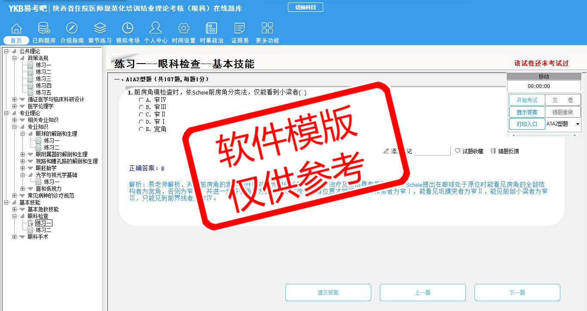Viewport: 587px width, 311px height.
Task: Choose answer option E. 宽角
Action: [x=141, y=129]
